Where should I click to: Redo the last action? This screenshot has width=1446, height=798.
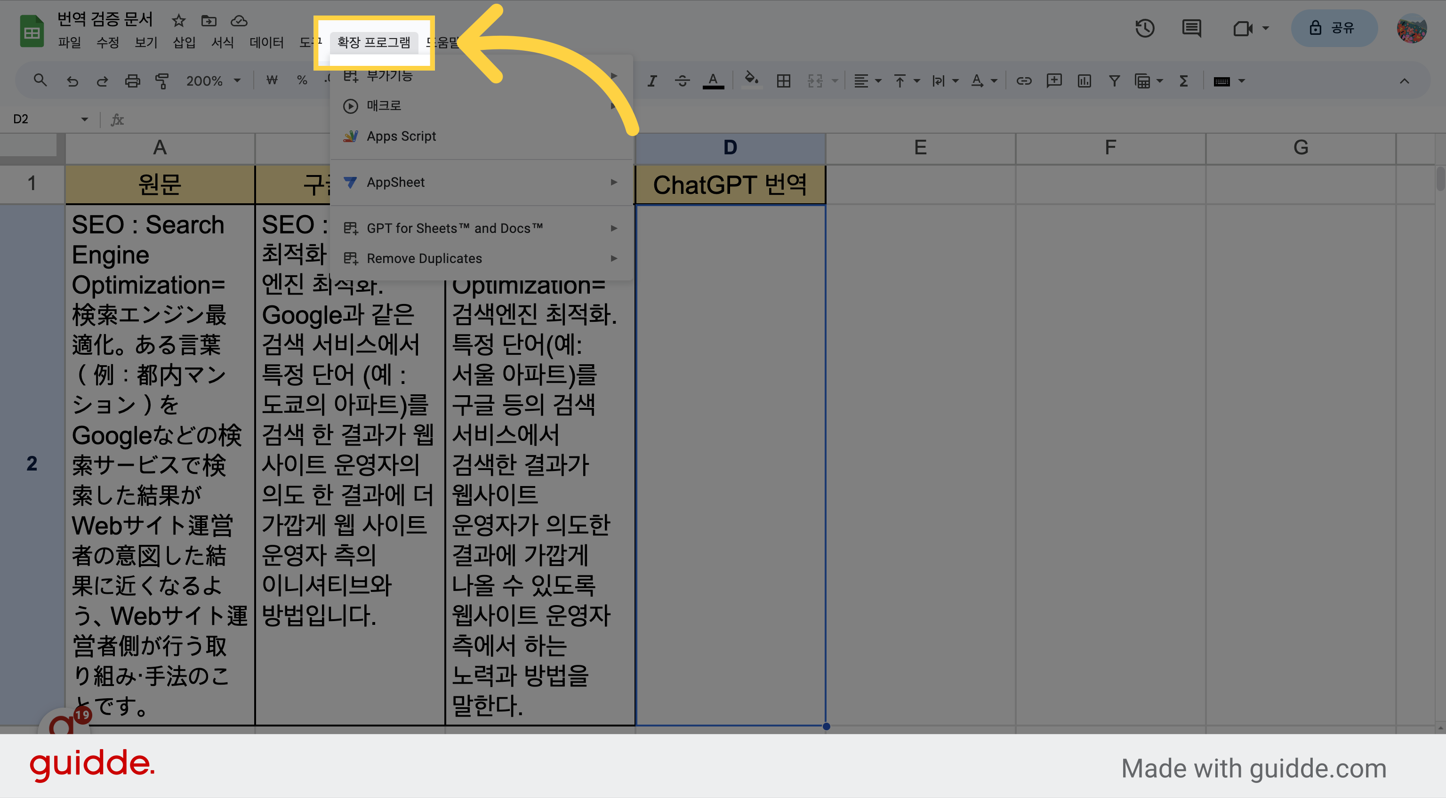[102, 81]
